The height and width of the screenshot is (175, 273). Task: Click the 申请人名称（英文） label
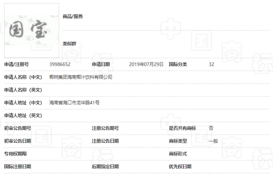click(23, 90)
